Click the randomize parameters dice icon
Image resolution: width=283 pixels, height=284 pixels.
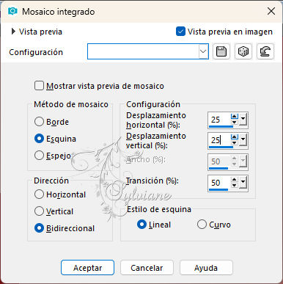click(243, 51)
